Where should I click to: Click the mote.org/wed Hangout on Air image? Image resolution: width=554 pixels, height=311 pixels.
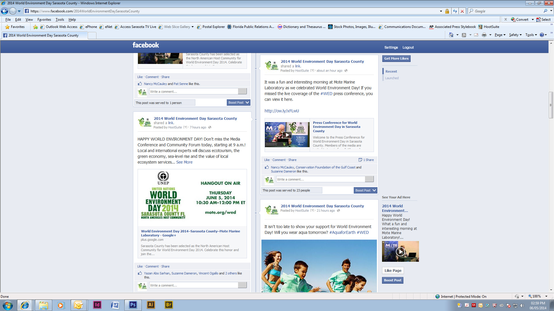pyautogui.click(x=192, y=198)
